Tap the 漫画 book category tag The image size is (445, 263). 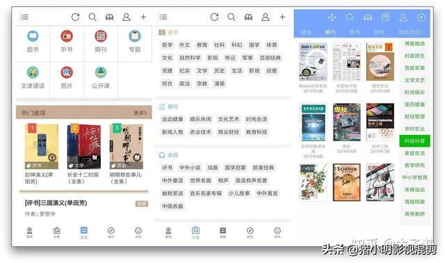point(220,83)
